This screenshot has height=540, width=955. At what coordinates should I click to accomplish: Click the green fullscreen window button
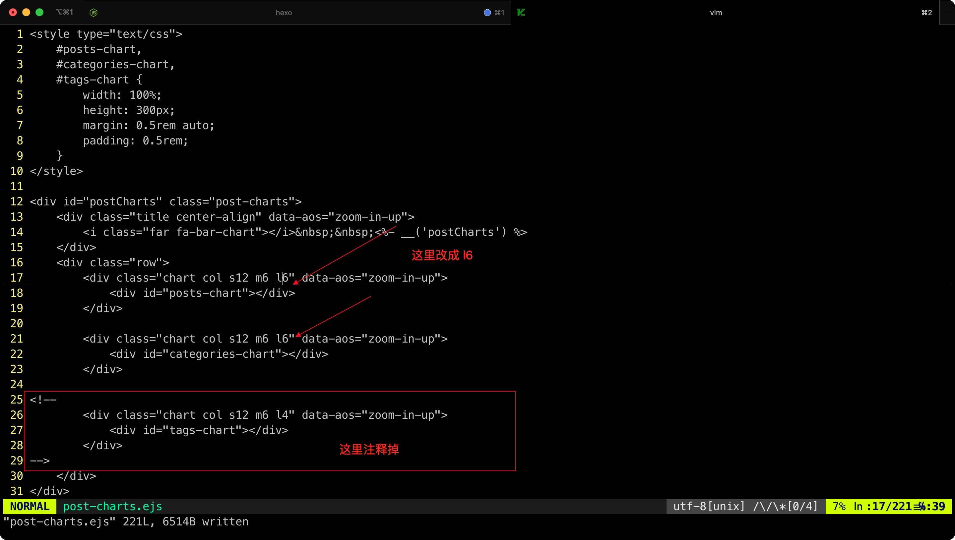(x=39, y=13)
